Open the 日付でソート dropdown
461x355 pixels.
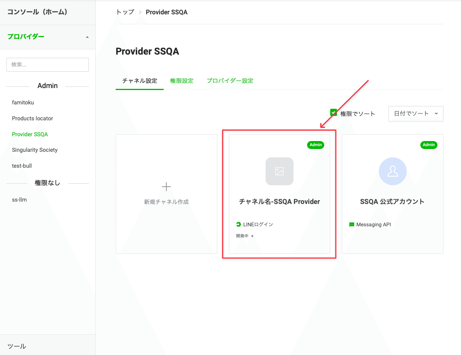pos(416,114)
